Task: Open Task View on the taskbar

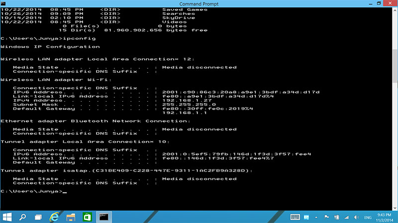Action: click(x=38, y=217)
